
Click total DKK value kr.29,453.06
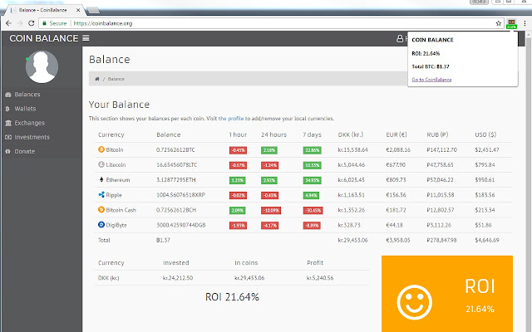[352, 240]
